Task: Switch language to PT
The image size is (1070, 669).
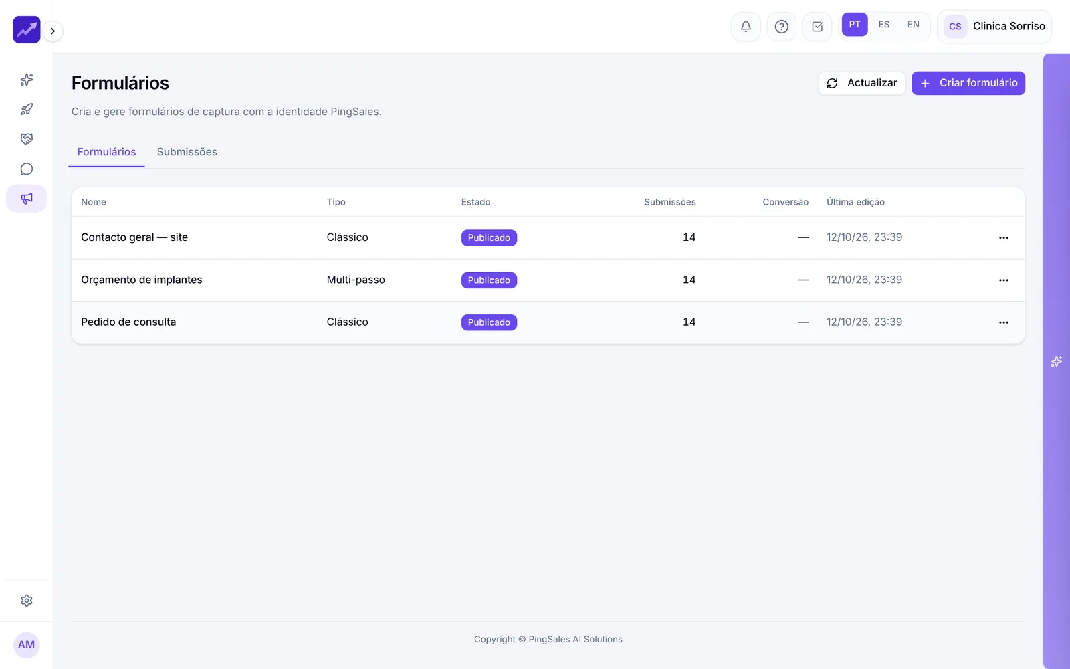Action: click(x=855, y=25)
